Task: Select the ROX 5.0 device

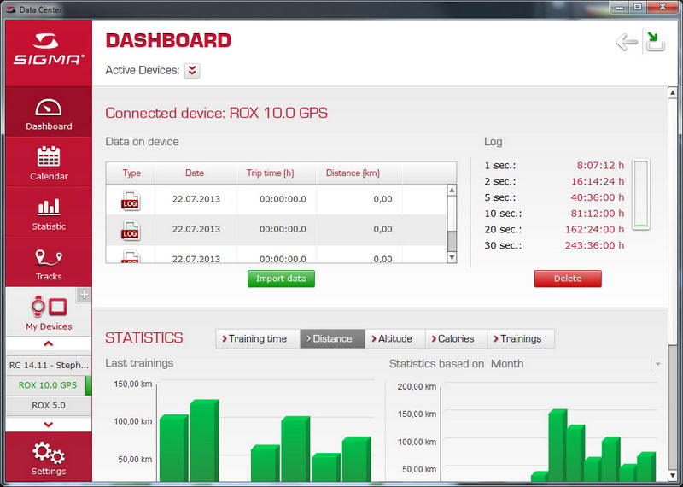Action: click(x=49, y=406)
